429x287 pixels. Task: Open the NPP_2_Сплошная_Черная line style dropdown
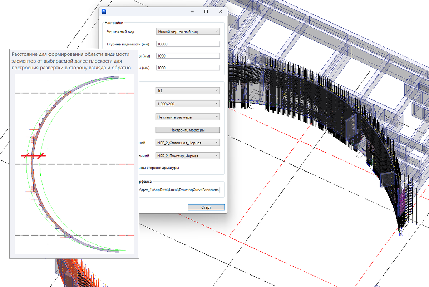point(188,143)
